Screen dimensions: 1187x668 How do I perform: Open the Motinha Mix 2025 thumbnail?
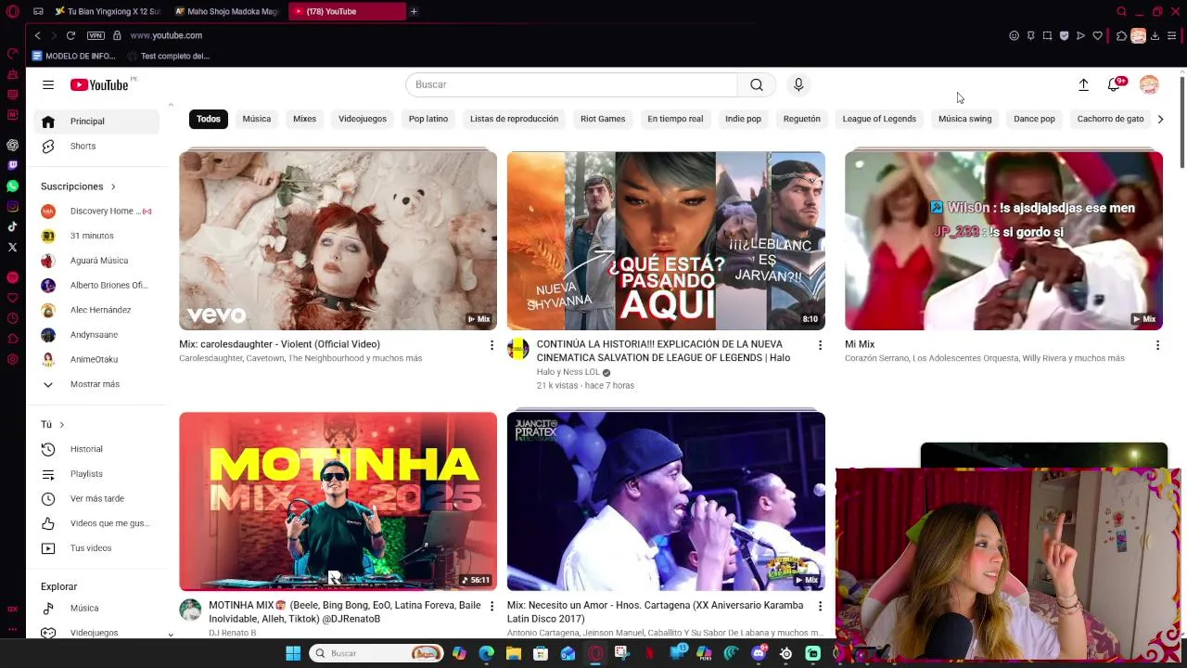[338, 501]
